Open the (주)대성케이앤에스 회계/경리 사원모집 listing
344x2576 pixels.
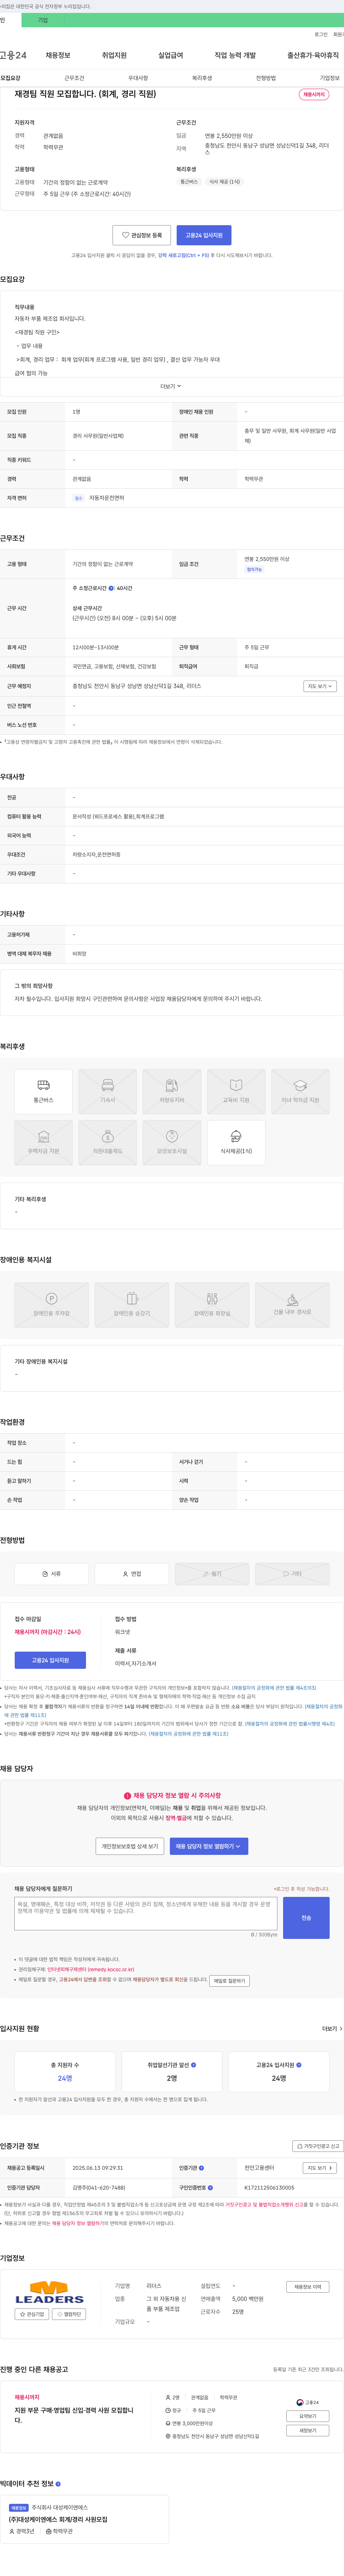pos(58,2519)
